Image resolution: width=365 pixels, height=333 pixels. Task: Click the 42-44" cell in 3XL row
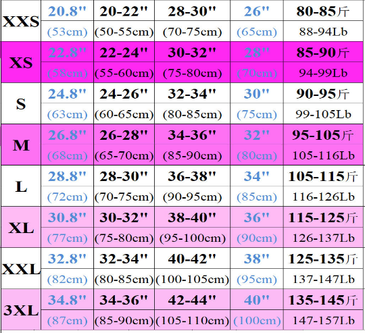click(192, 299)
